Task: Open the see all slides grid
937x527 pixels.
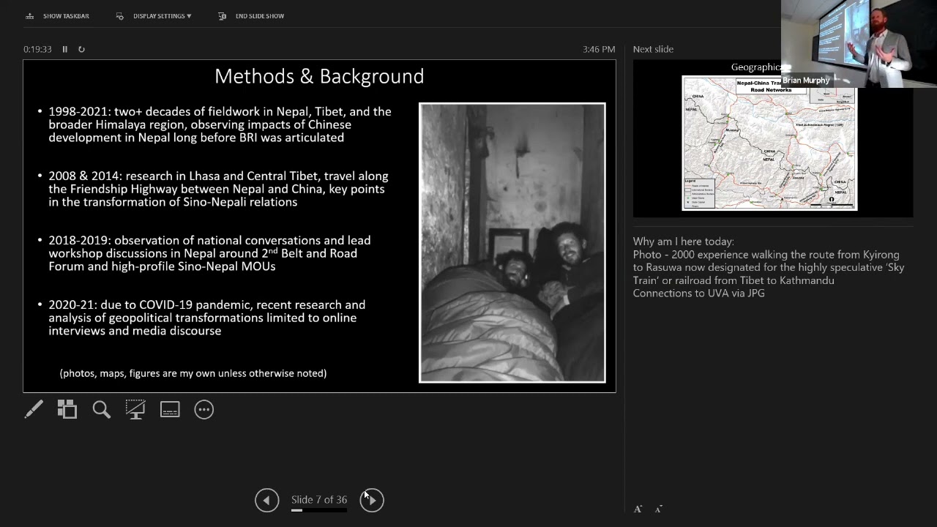Action: (x=67, y=409)
